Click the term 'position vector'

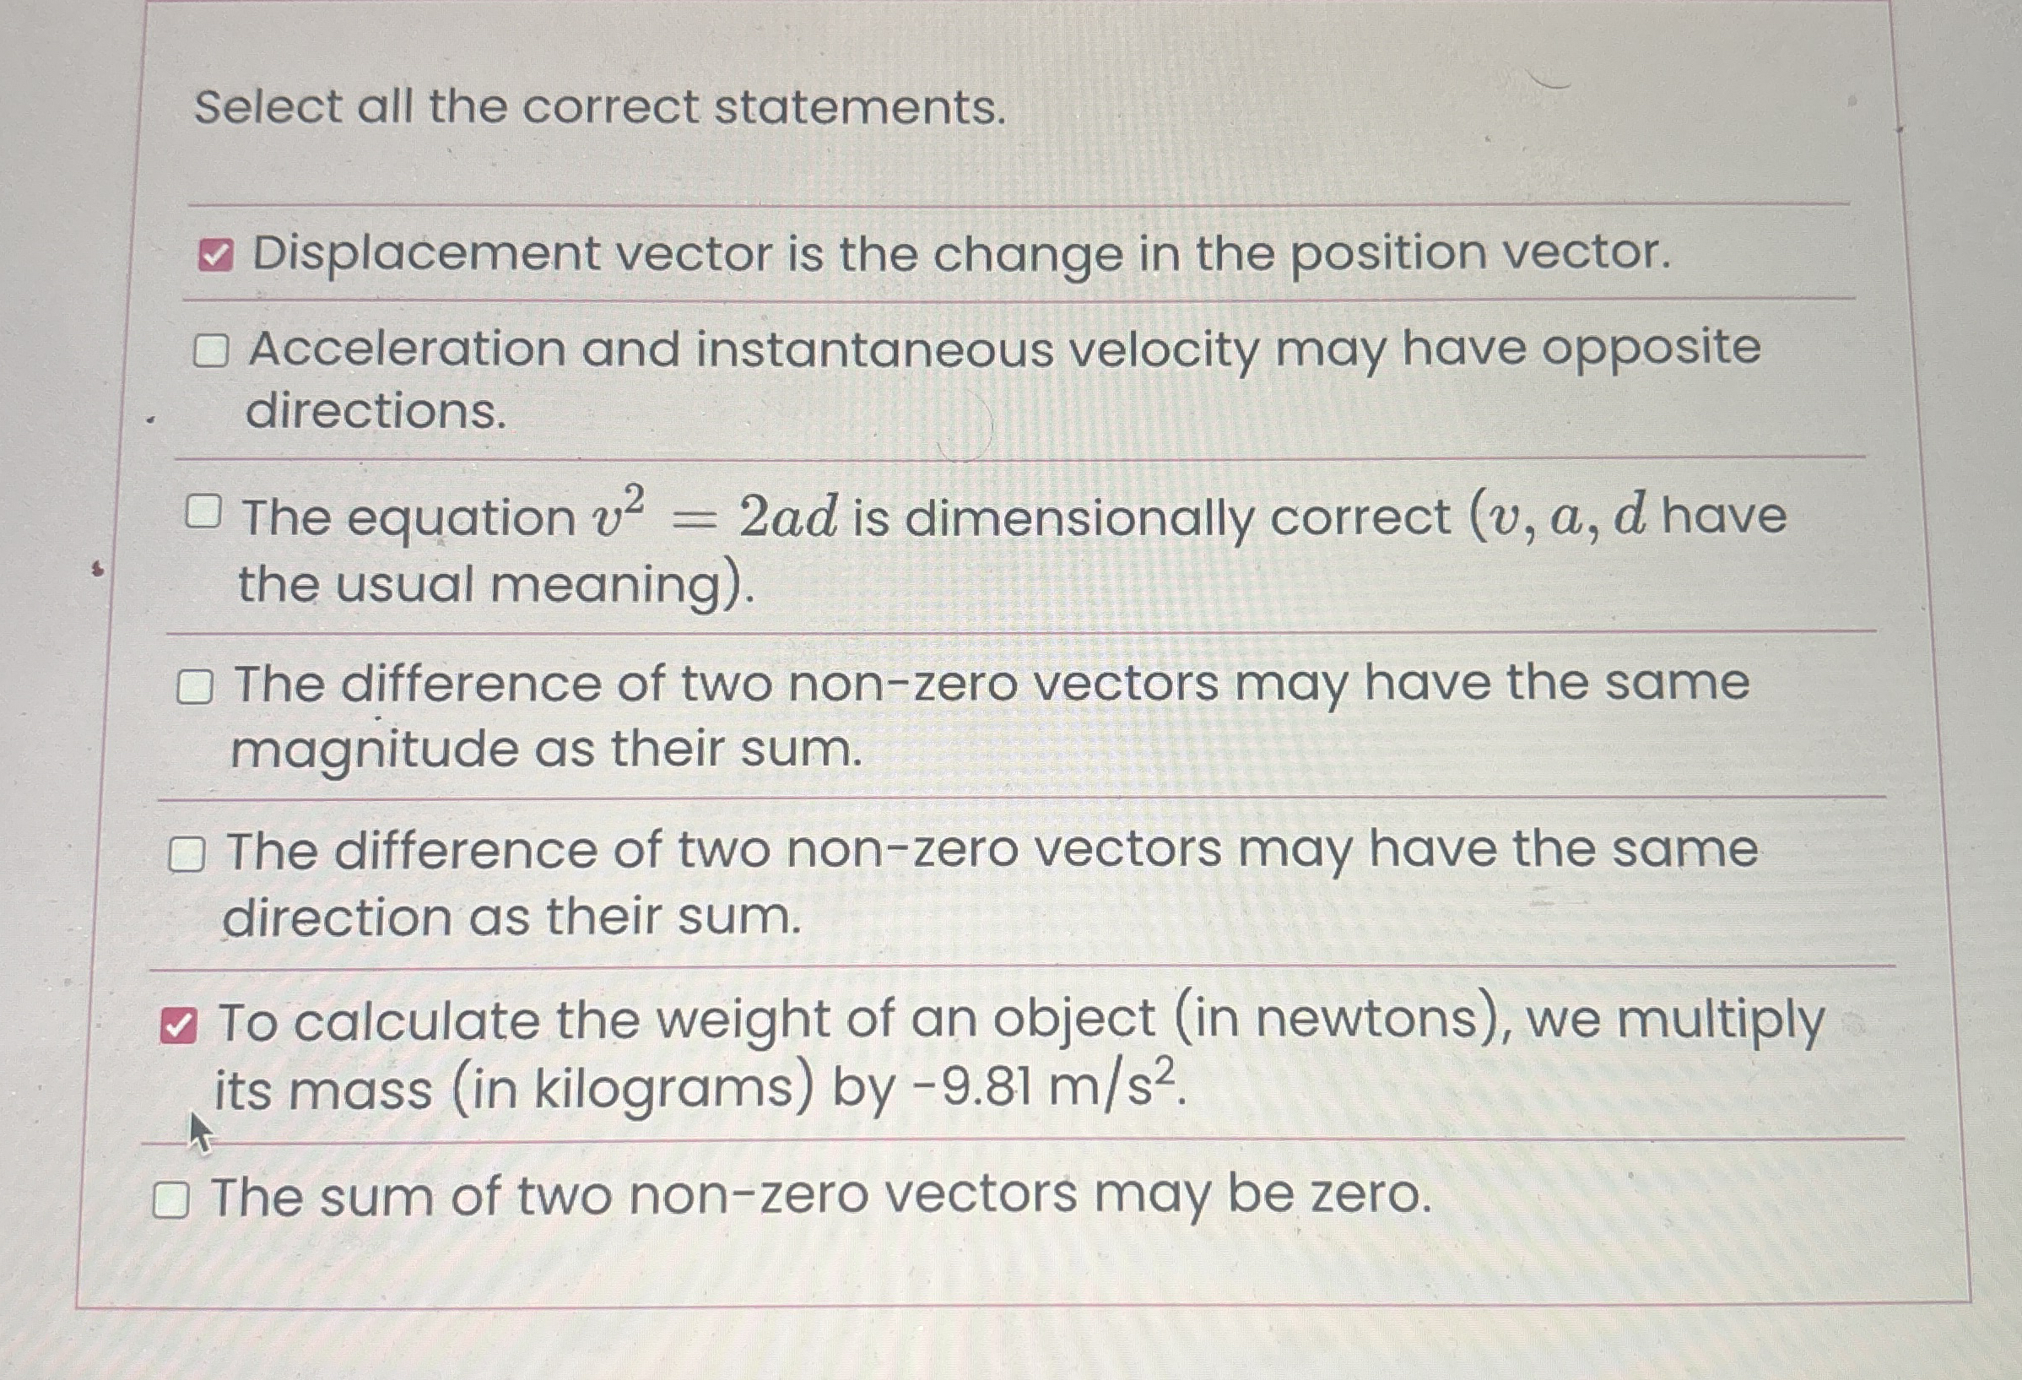[1479, 253]
